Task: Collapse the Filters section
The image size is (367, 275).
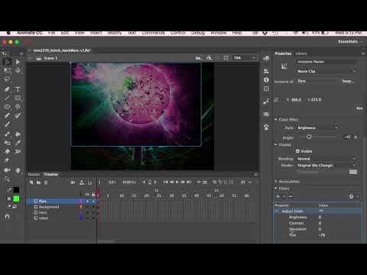Action: coord(276,188)
